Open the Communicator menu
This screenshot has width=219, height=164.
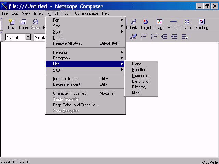point(87,13)
